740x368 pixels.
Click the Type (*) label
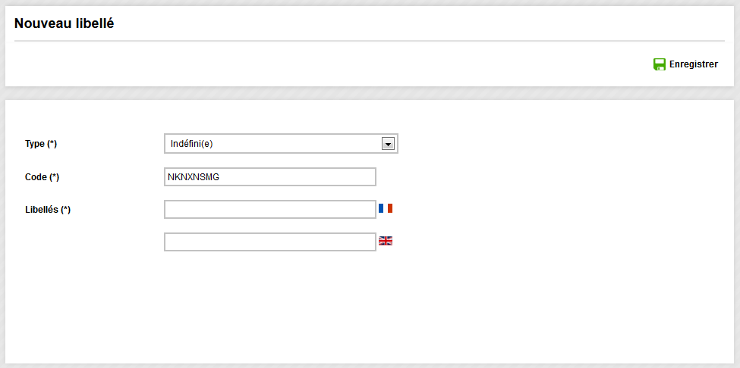41,144
